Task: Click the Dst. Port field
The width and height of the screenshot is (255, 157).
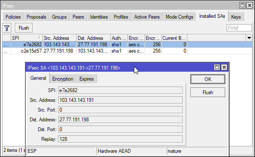Action: [x=120, y=129]
